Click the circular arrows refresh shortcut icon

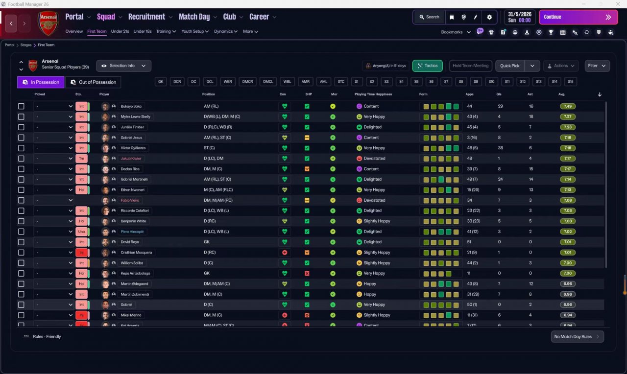[586, 32]
